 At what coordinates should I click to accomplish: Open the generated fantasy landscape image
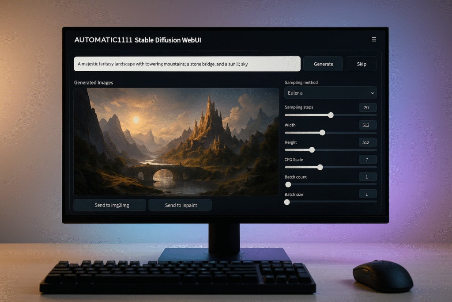coord(177,142)
